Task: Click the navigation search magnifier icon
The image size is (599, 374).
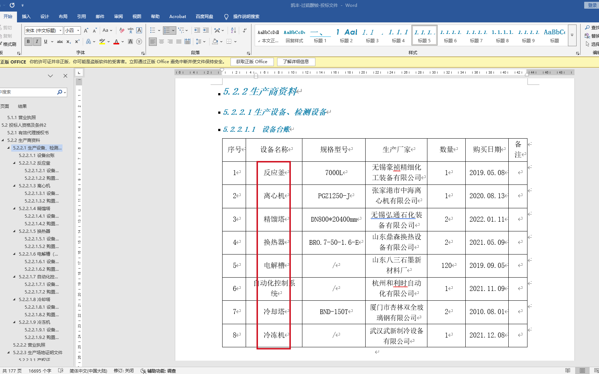Action: tap(60, 92)
